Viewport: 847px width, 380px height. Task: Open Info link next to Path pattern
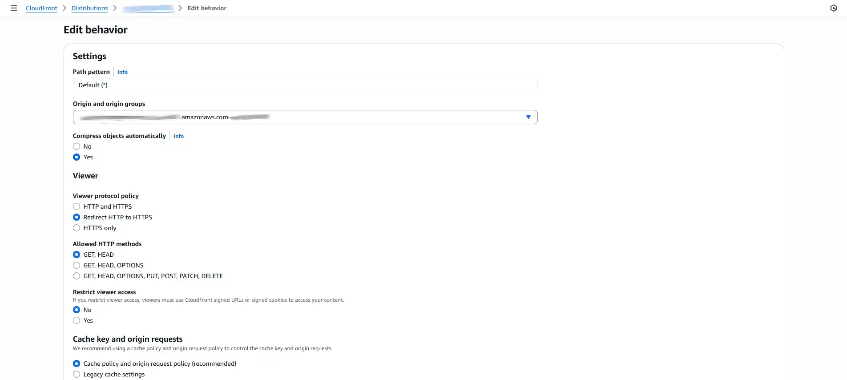point(122,72)
